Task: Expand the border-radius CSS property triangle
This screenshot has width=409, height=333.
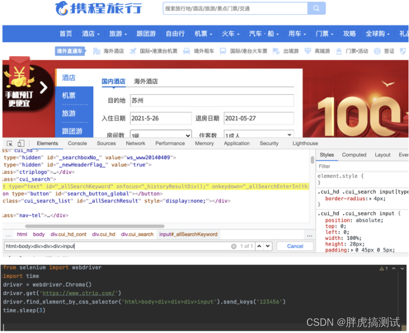Action: 371,199
